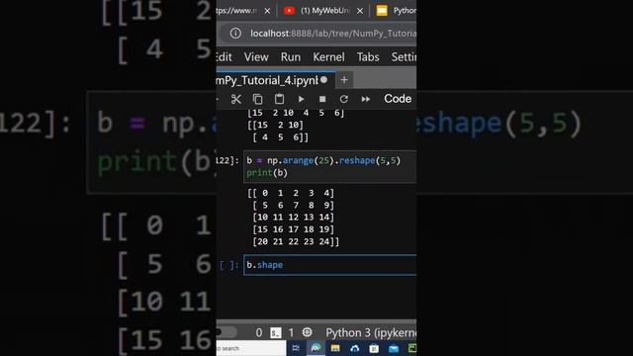Click the kernel sessions gear icon
This screenshot has height=356, width=633.
pos(308,332)
